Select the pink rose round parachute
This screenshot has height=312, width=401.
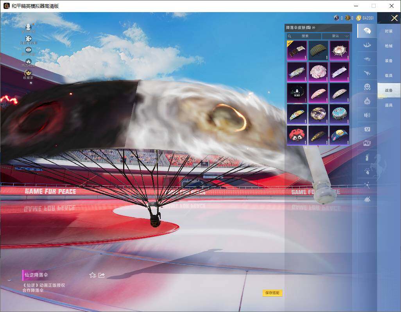tap(318, 72)
